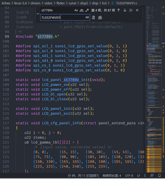Toggle Preserve Case in replace box
The width and height of the screenshot is (165, 179).
[87, 17]
